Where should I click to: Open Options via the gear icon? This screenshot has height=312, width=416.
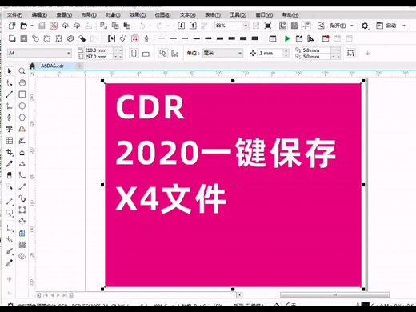pyautogui.click(x=365, y=26)
